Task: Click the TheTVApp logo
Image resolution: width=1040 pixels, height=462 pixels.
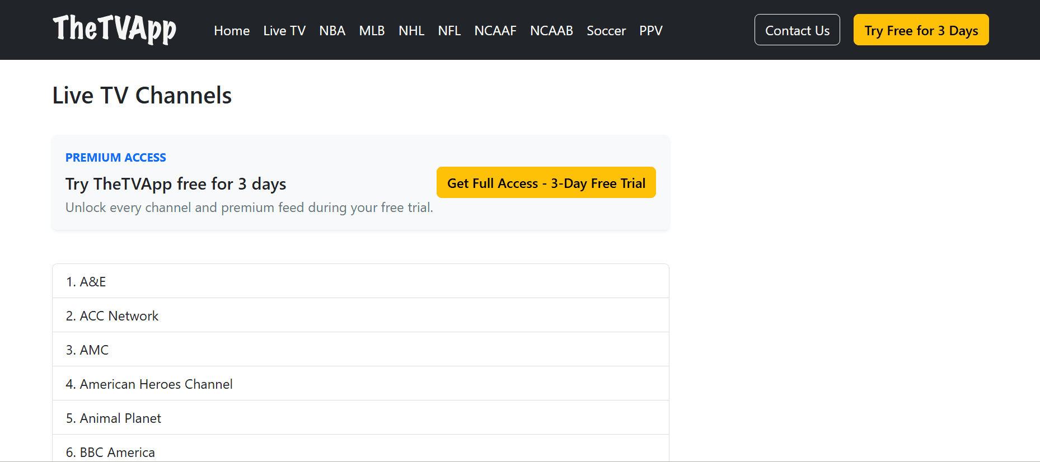Action: 114,30
